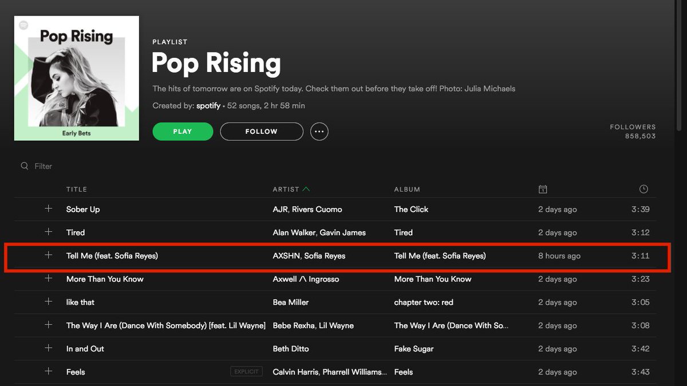Screen dimensions: 687x386
Task: Click the ARTIST column header
Action: [x=284, y=189]
